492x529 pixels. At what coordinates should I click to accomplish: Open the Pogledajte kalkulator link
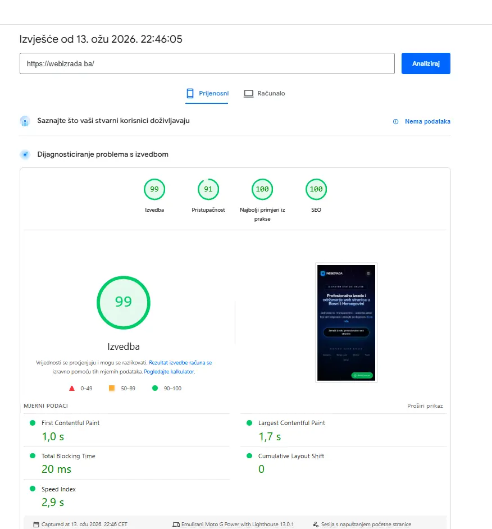[169, 372]
